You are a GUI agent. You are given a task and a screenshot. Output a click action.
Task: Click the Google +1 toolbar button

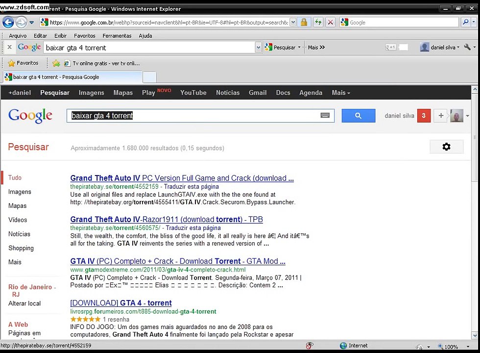click(x=391, y=47)
